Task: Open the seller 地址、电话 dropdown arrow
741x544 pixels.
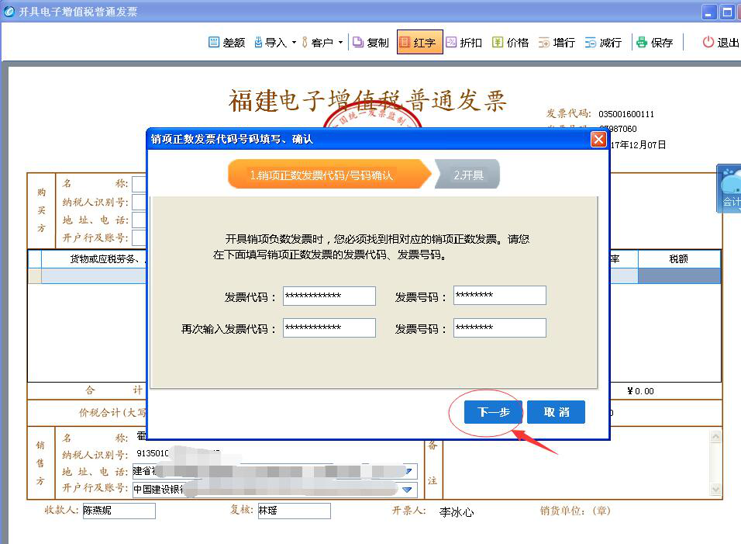Action: pos(408,471)
